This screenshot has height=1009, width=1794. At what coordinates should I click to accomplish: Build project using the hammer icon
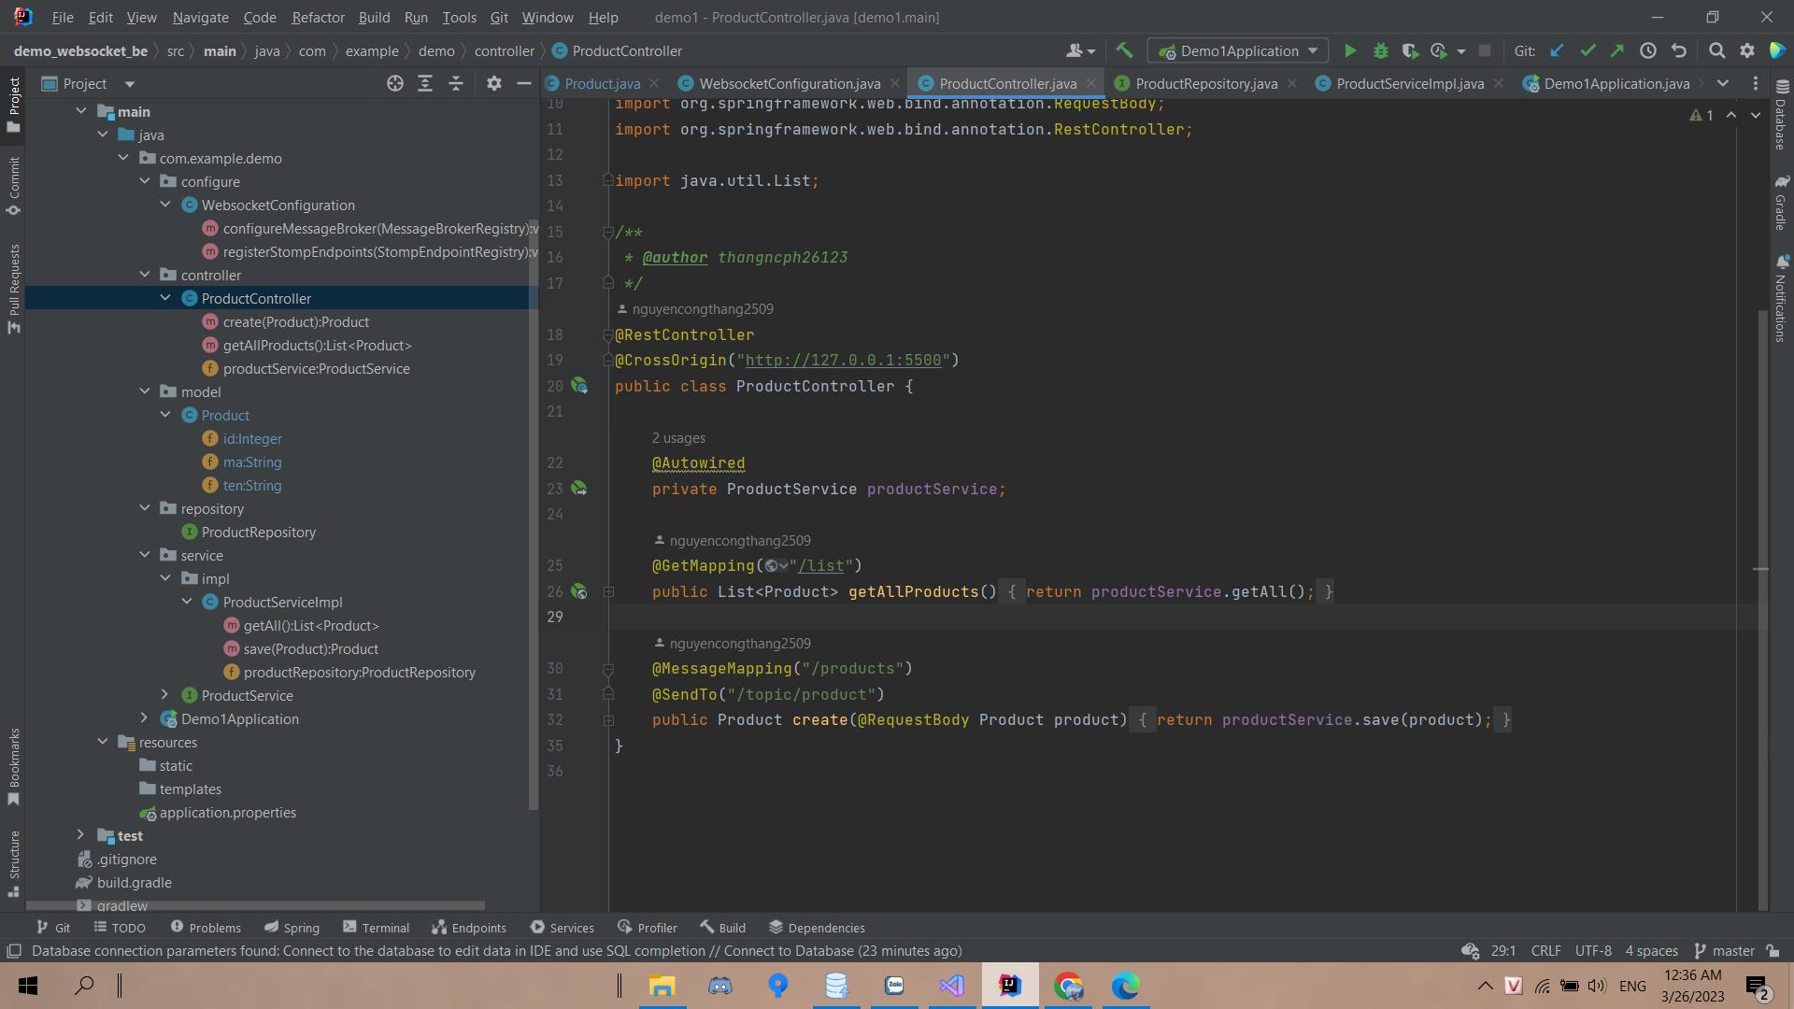1124,51
